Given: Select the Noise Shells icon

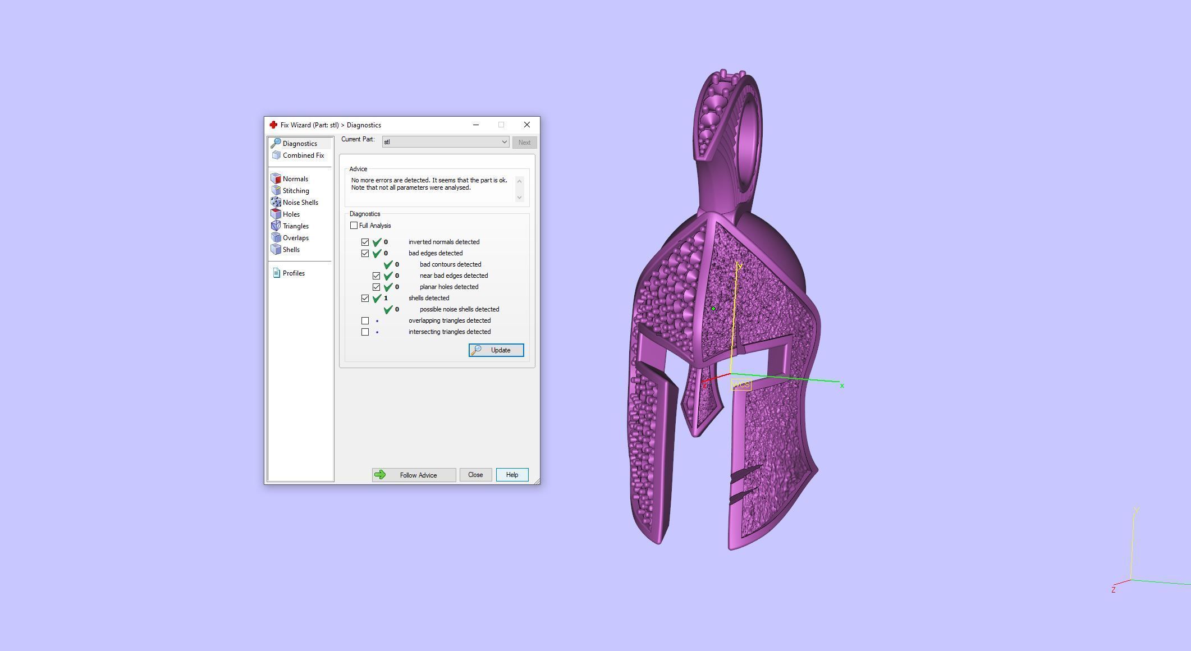Looking at the screenshot, I should click(x=276, y=203).
